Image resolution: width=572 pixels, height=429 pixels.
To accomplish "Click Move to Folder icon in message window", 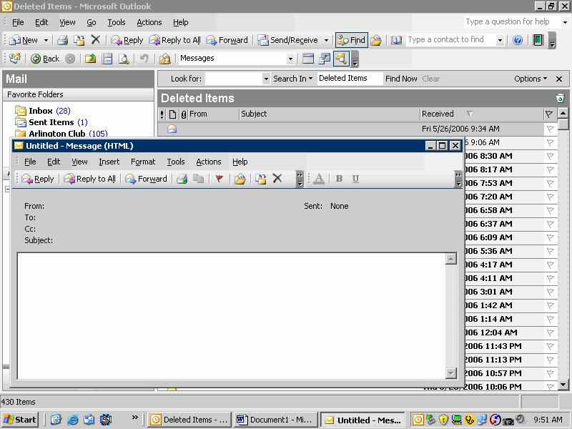I will [260, 179].
